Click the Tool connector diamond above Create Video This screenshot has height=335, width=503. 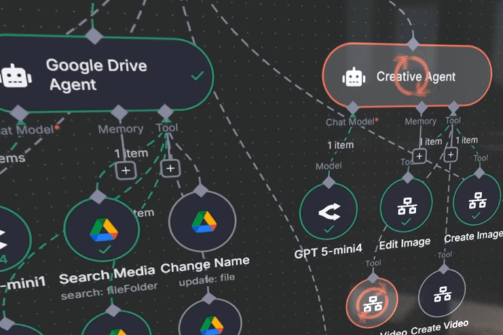[444, 269]
